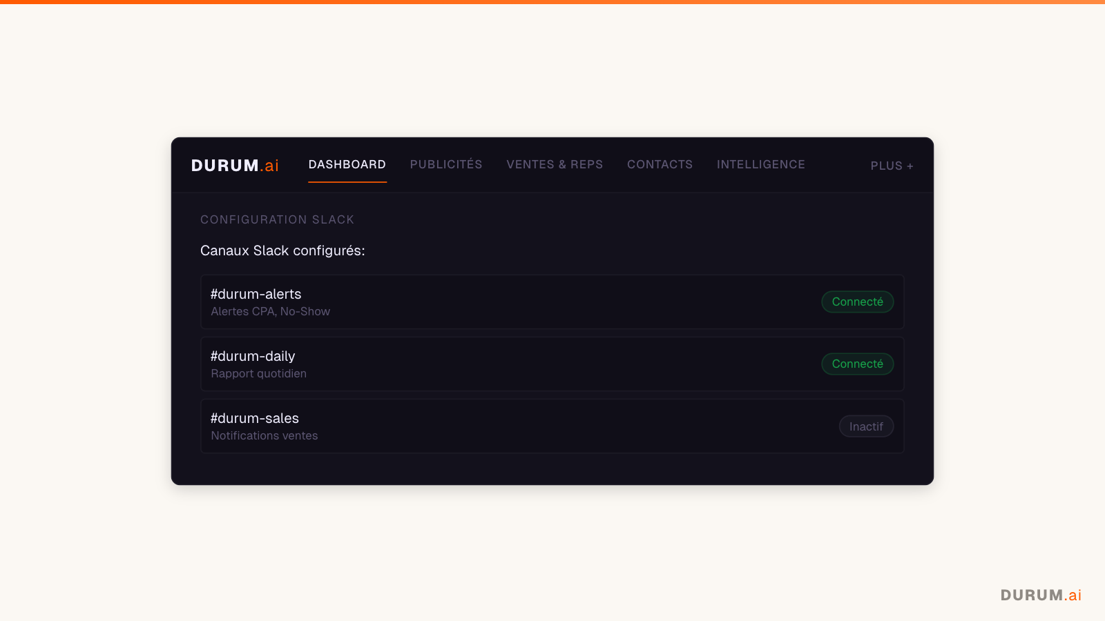The image size is (1105, 621).
Task: Click the DURUM.ai watermark bottom right
Action: 1041,594
